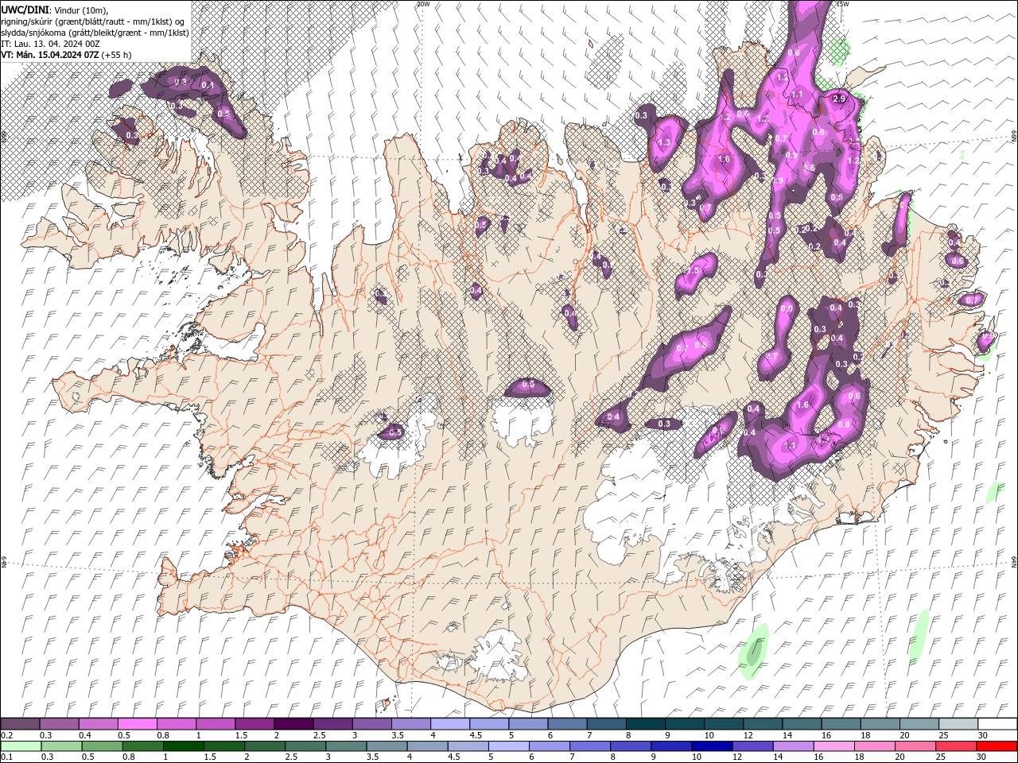
Task: Click the '0.2' label in the upper legend
Action: click(x=6, y=735)
